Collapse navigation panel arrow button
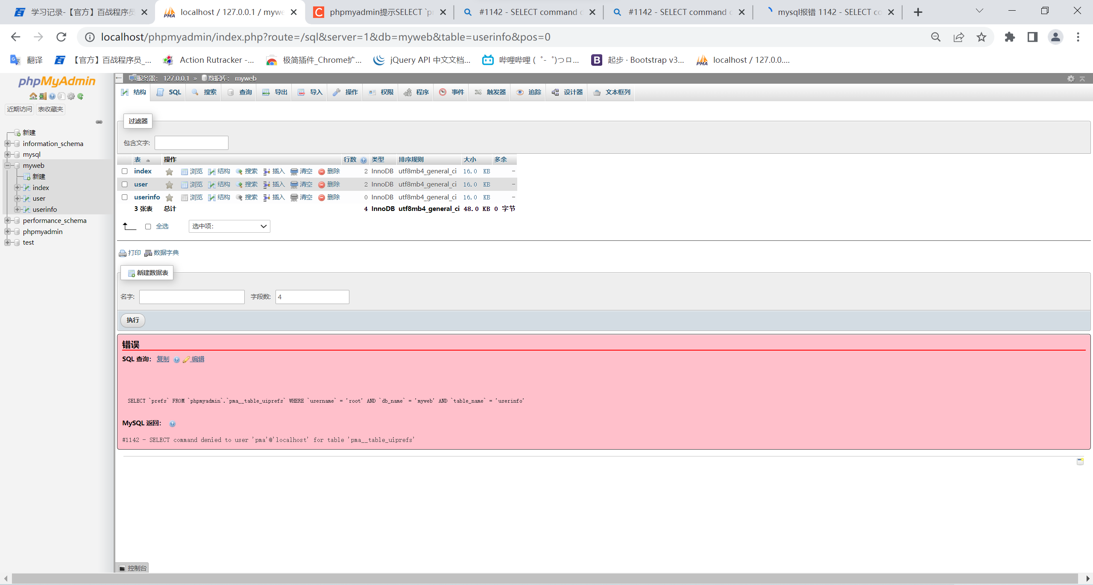1093x585 pixels. pyautogui.click(x=119, y=78)
